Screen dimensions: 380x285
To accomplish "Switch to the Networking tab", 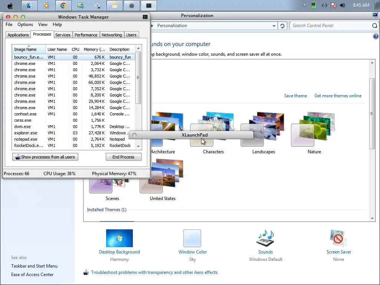I will [112, 35].
